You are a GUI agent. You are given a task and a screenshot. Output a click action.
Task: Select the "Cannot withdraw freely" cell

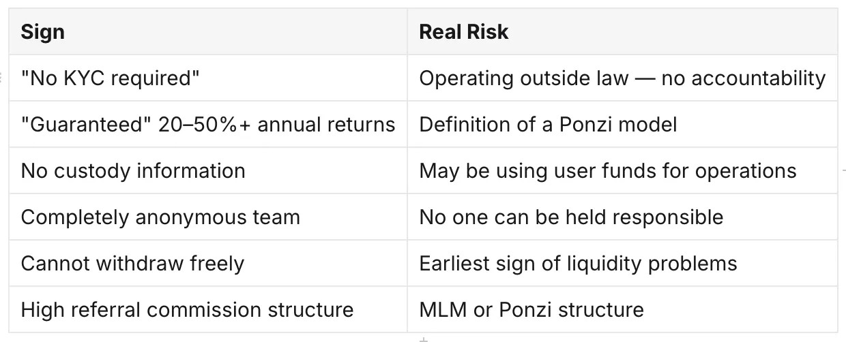(208, 264)
